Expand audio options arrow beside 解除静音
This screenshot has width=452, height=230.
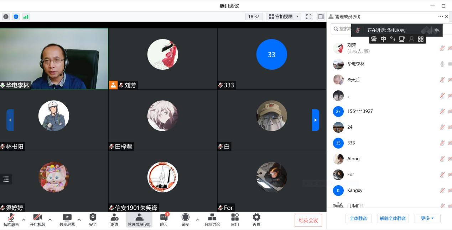tap(24, 220)
